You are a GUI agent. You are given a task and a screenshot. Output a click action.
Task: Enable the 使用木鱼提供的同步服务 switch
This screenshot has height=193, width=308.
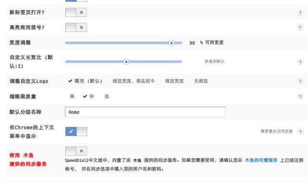(x=76, y=151)
